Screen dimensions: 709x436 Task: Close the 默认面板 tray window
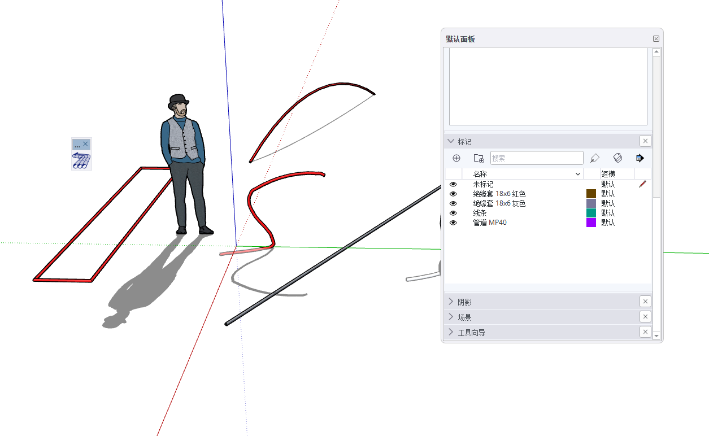click(x=656, y=39)
